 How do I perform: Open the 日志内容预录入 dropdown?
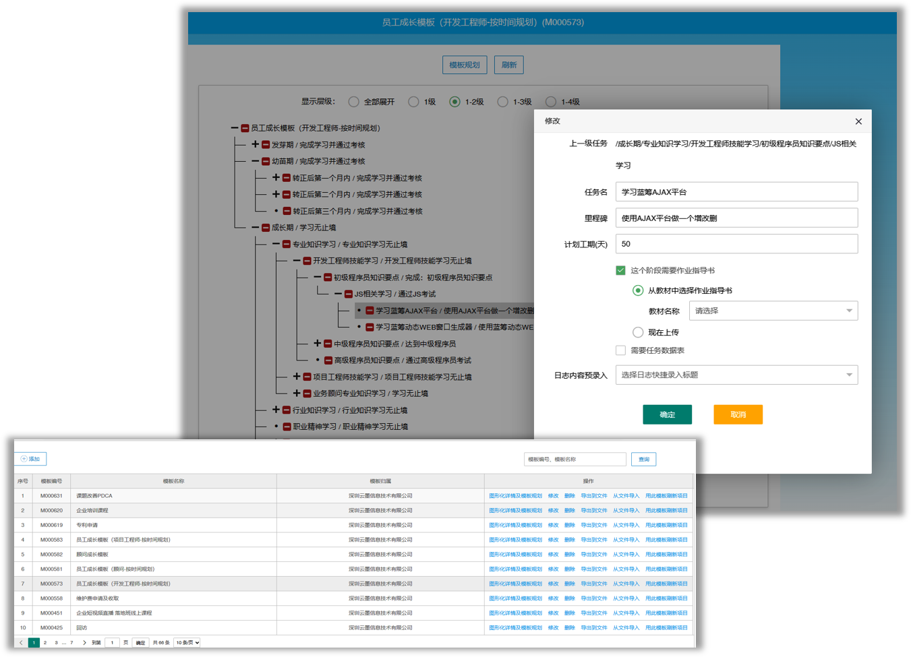[736, 375]
